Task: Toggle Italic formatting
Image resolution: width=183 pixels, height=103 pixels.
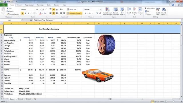Action: point(25,13)
